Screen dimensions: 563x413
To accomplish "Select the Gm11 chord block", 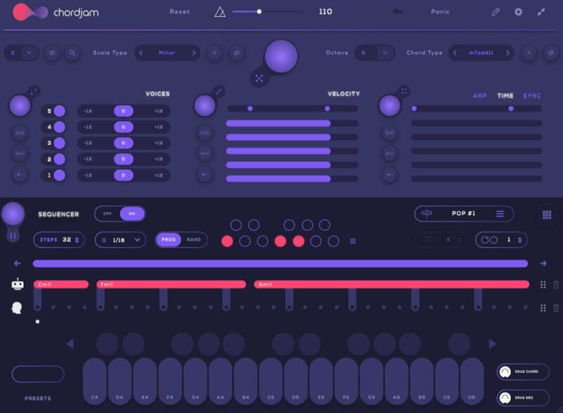I will pyautogui.click(x=391, y=284).
